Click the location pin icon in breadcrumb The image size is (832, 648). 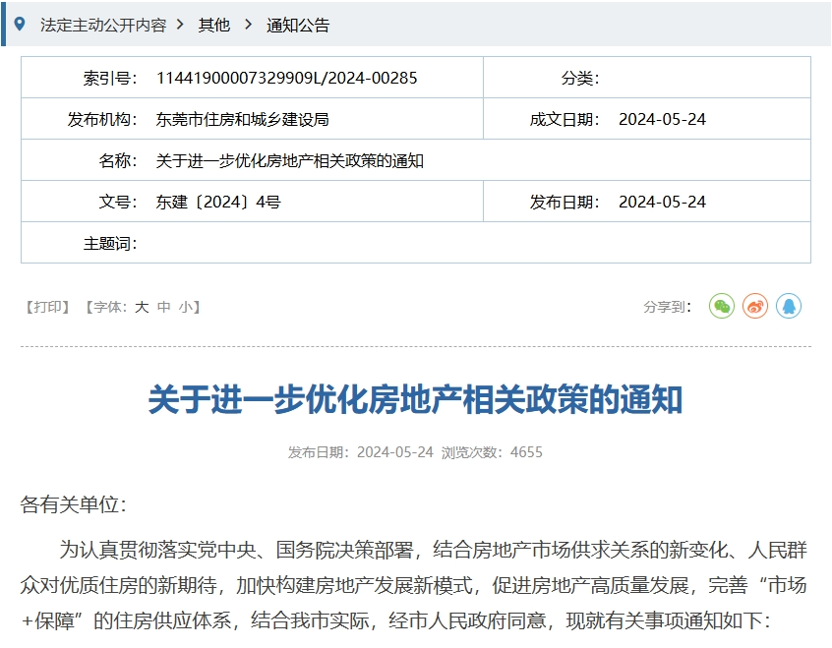(x=20, y=24)
